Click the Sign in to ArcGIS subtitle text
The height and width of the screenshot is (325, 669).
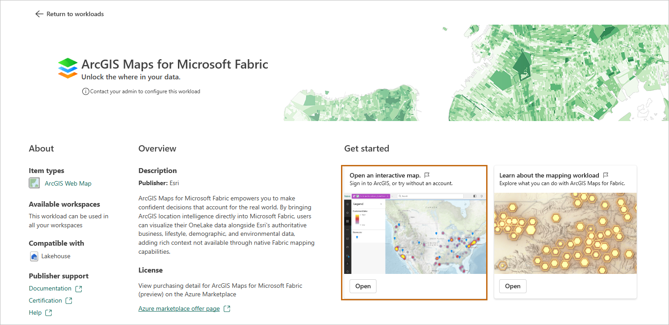401,183
